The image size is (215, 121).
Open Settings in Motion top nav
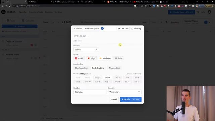pyautogui.click(x=58, y=12)
